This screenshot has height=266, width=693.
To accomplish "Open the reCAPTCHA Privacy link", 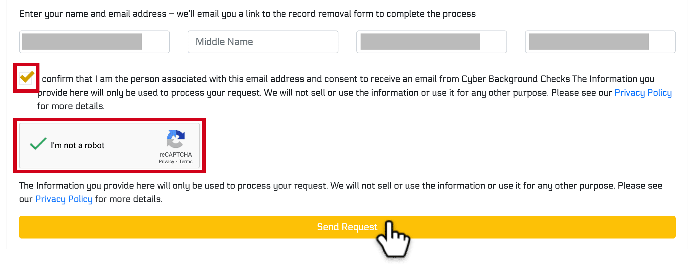I will (166, 162).
